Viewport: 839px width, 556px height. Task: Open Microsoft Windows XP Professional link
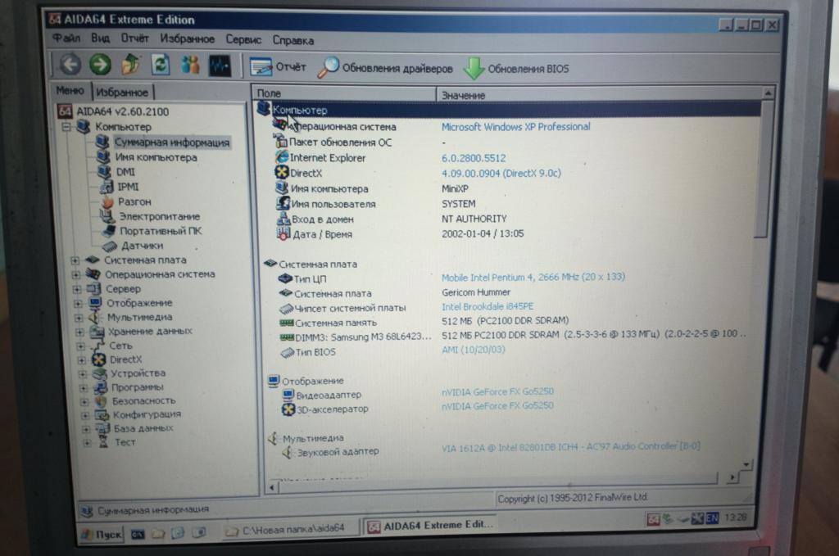(x=516, y=127)
